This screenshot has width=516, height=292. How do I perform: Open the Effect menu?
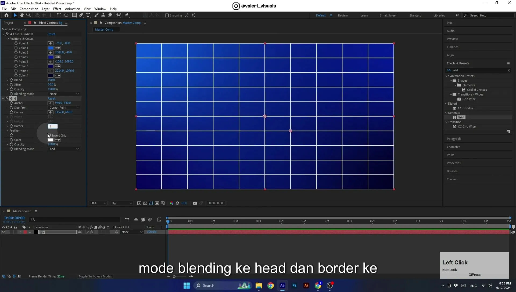click(x=57, y=9)
